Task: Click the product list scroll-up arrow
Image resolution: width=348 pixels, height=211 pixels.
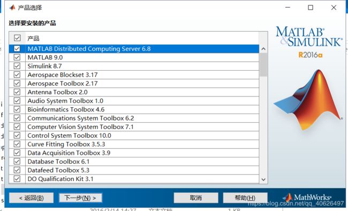Action: [263, 49]
